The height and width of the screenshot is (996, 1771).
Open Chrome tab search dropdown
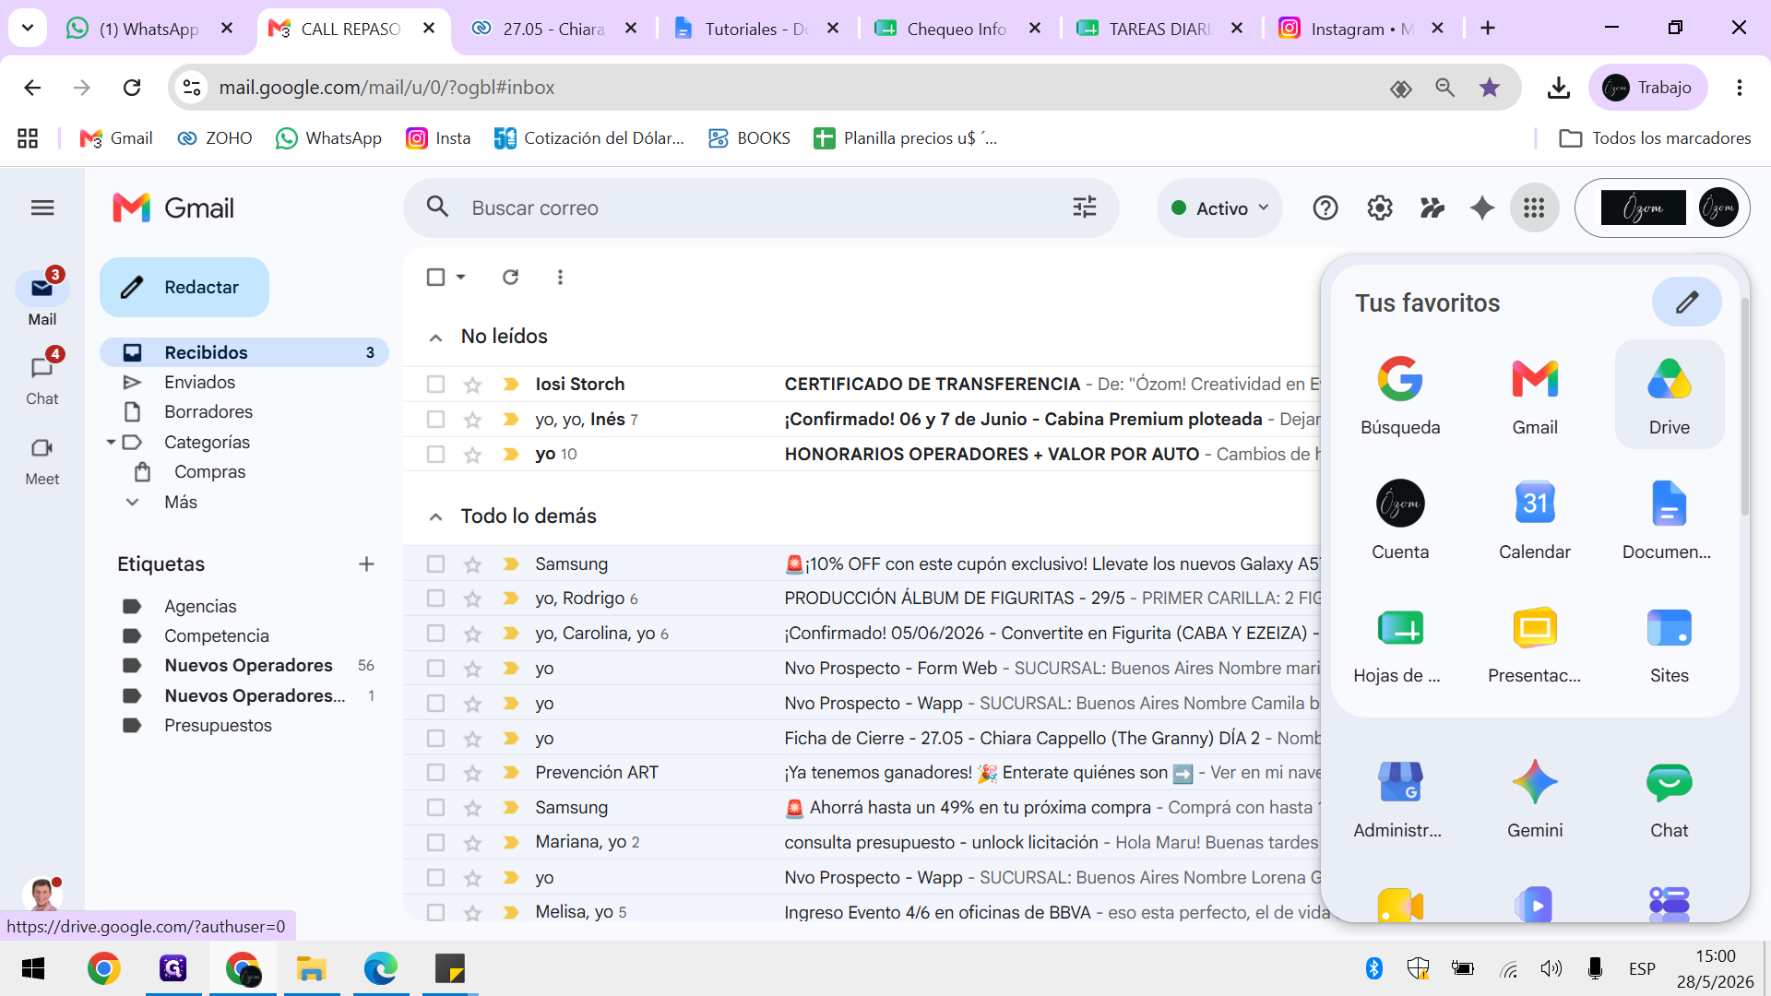(x=28, y=29)
